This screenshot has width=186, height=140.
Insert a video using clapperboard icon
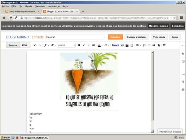pyautogui.click(x=127, y=45)
